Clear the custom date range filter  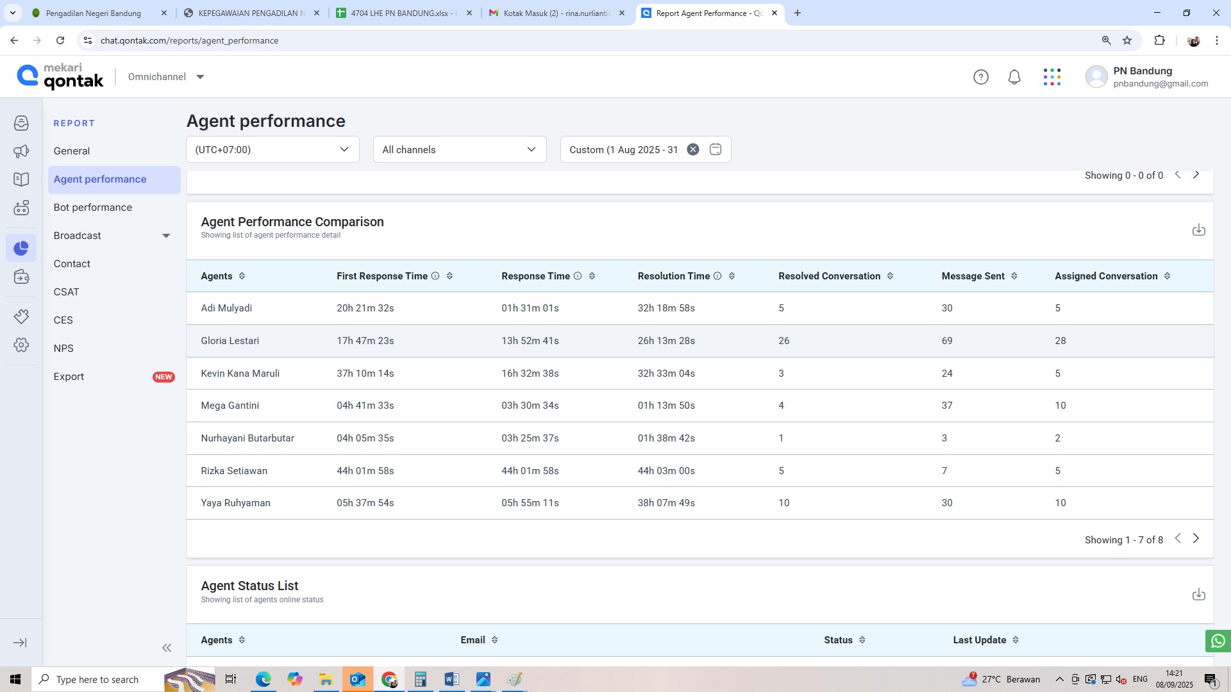(693, 150)
